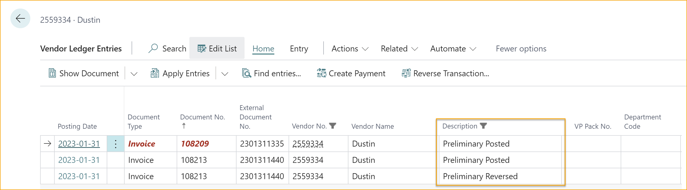Image resolution: width=687 pixels, height=190 pixels.
Task: Click the Search magnifier icon
Action: [x=153, y=48]
